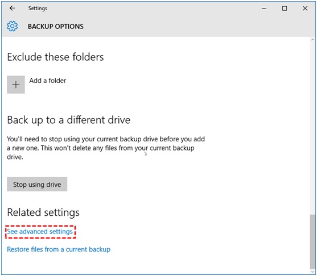Open See advanced settings link
The image size is (317, 276).
pyautogui.click(x=40, y=231)
